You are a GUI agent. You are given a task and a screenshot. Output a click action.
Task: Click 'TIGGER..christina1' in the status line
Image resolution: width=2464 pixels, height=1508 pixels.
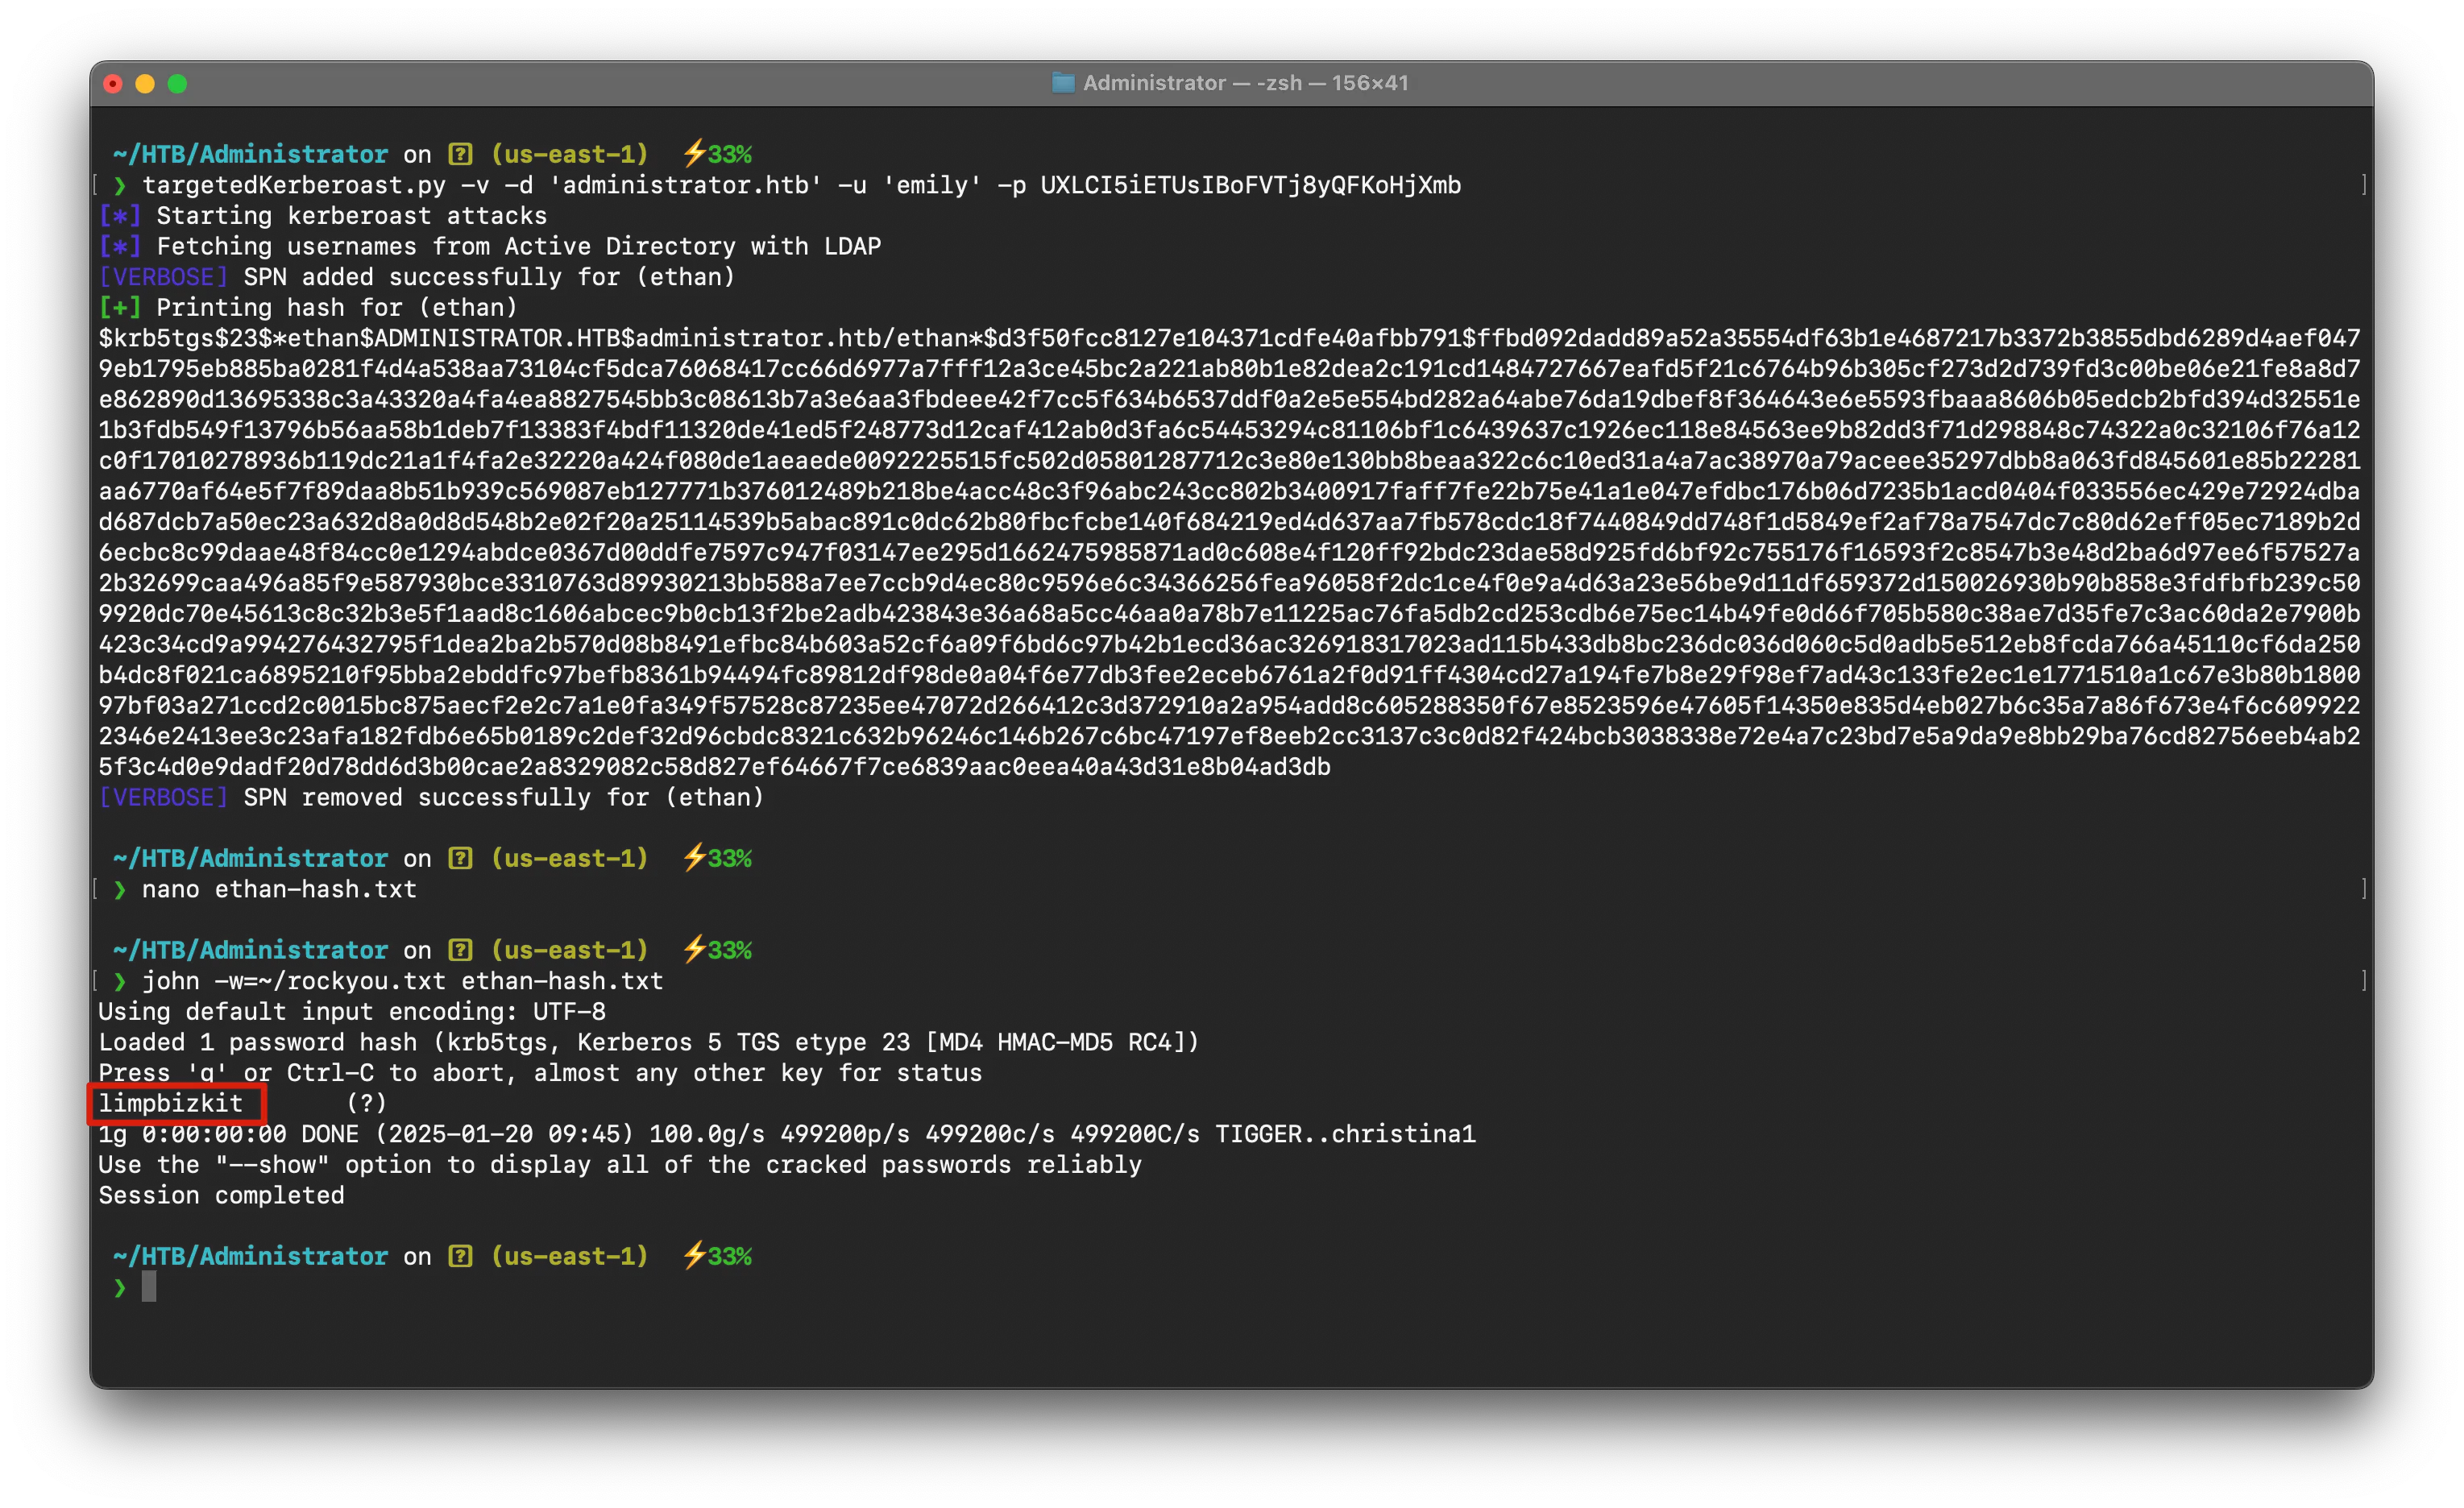pos(1345,1134)
